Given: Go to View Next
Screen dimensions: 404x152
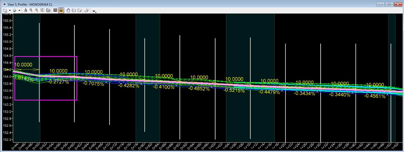Looking at the screenshot, I should tap(80, 10).
